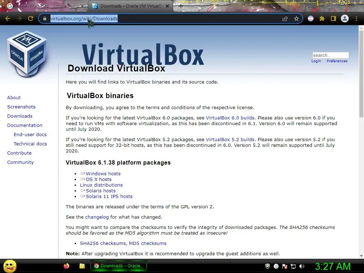Image resolution: width=364 pixels, height=273 pixels.
Task: Click the 3:27 AM taskbar clock
Action: click(x=333, y=266)
